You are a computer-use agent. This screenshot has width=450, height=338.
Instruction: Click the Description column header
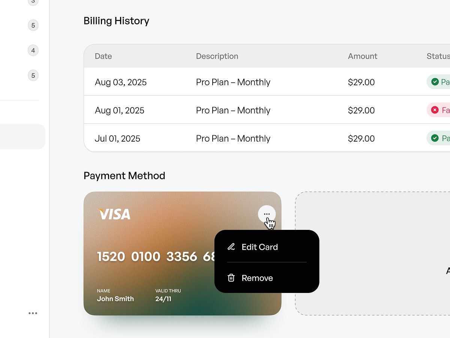point(217,56)
